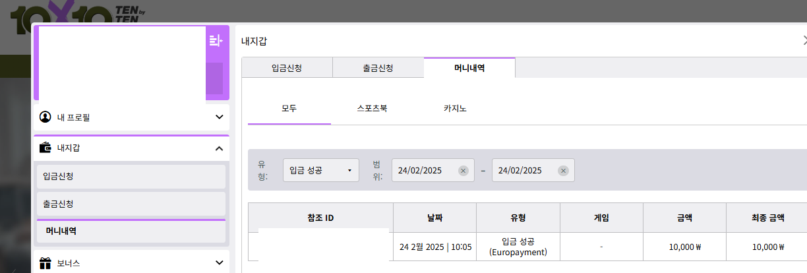This screenshot has height=273, width=807.
Task: Click the start date input field
Action: (x=425, y=171)
